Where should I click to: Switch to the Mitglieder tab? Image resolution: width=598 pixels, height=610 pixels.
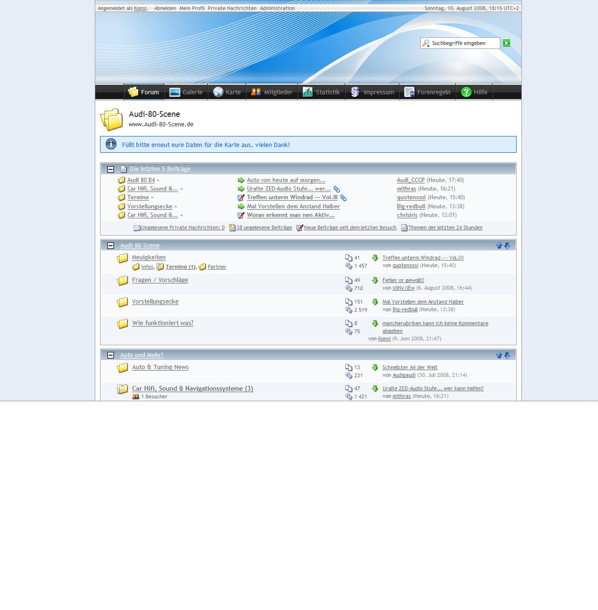click(272, 92)
